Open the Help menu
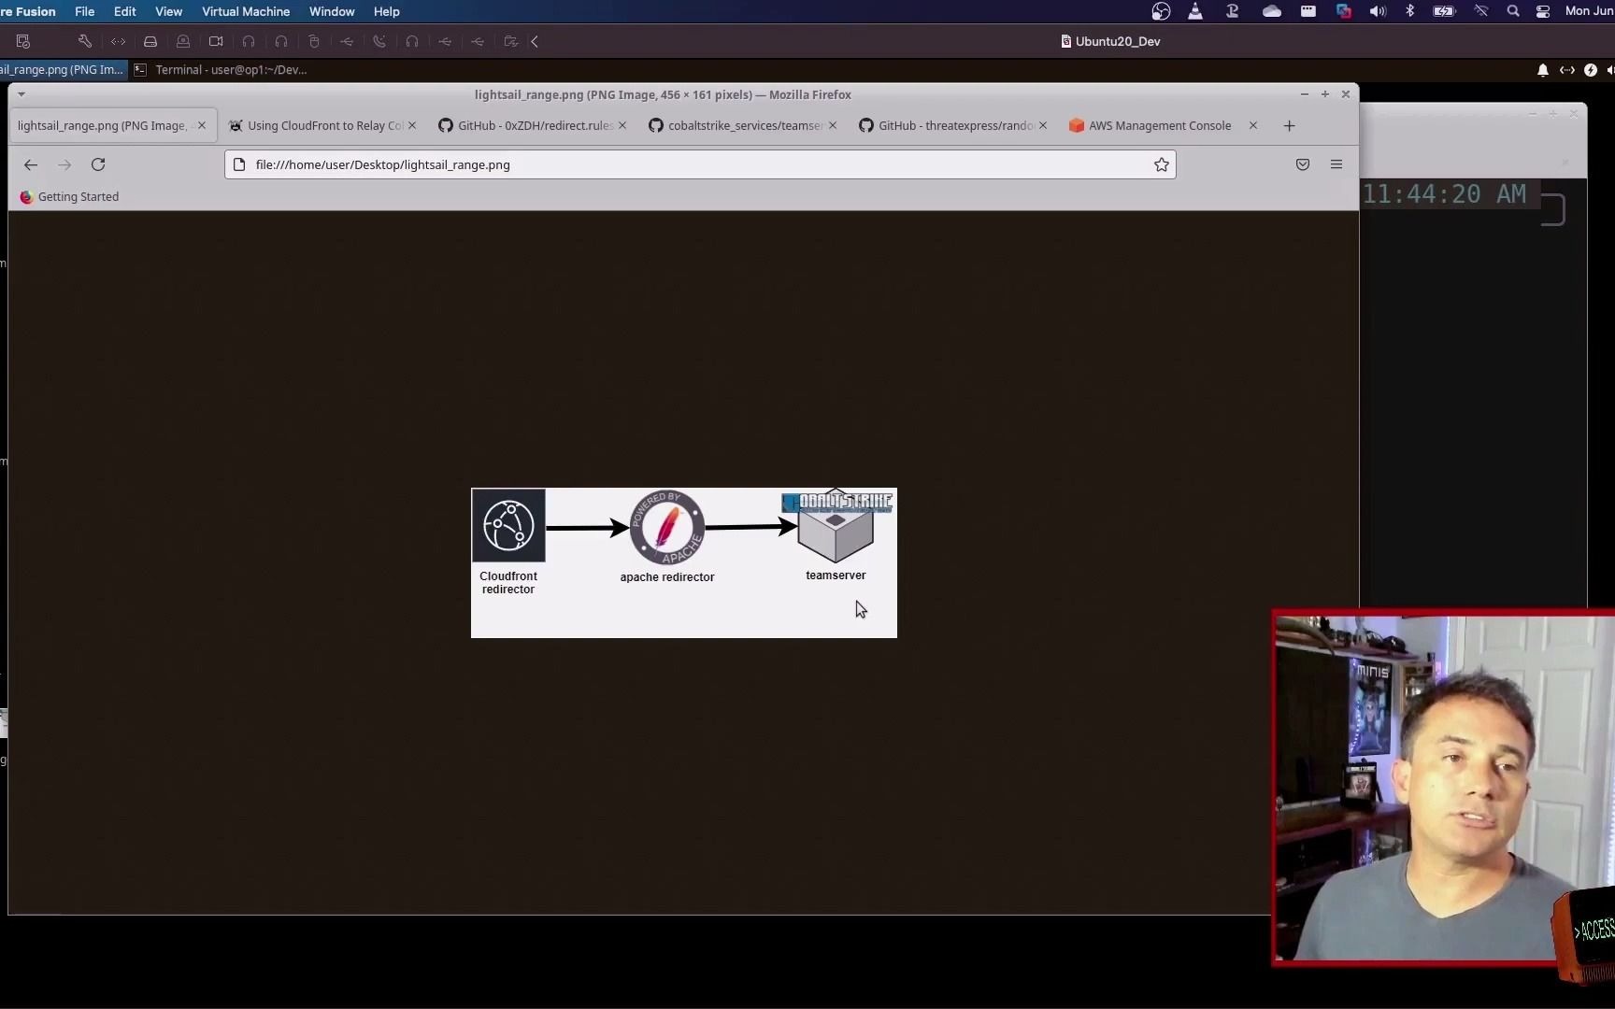The width and height of the screenshot is (1615, 1009). pyautogui.click(x=386, y=11)
